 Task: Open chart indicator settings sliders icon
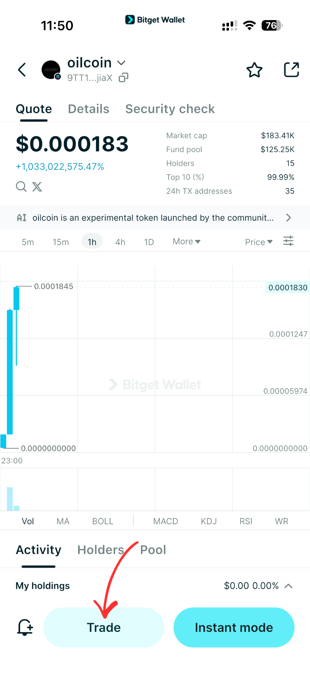[x=288, y=241]
